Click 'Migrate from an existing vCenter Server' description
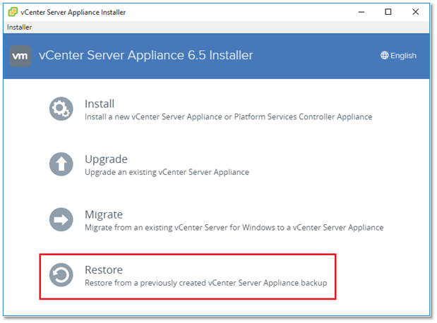Viewport: 437px width, 323px height. pos(234,228)
